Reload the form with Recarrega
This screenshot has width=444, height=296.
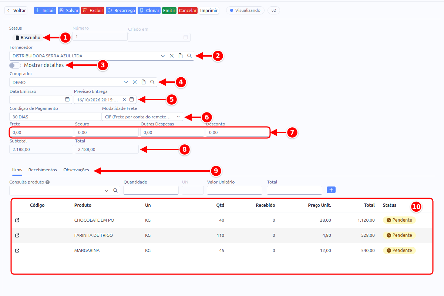121,10
